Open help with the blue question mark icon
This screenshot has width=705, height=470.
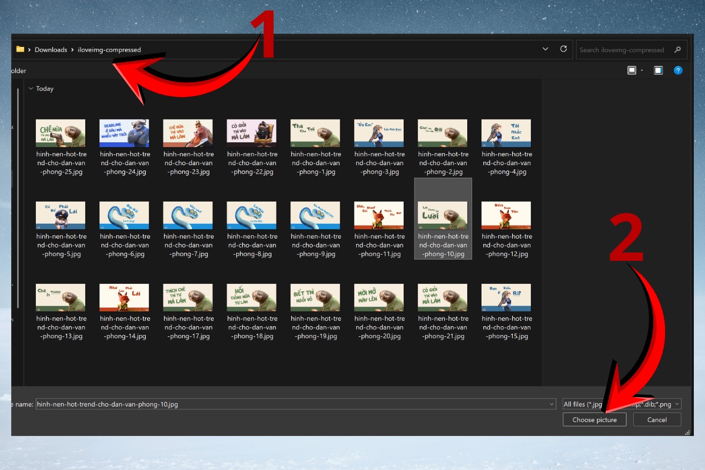(678, 70)
